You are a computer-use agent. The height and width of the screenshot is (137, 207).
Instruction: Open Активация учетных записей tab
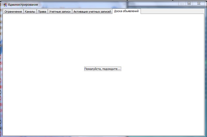pyautogui.click(x=92, y=12)
